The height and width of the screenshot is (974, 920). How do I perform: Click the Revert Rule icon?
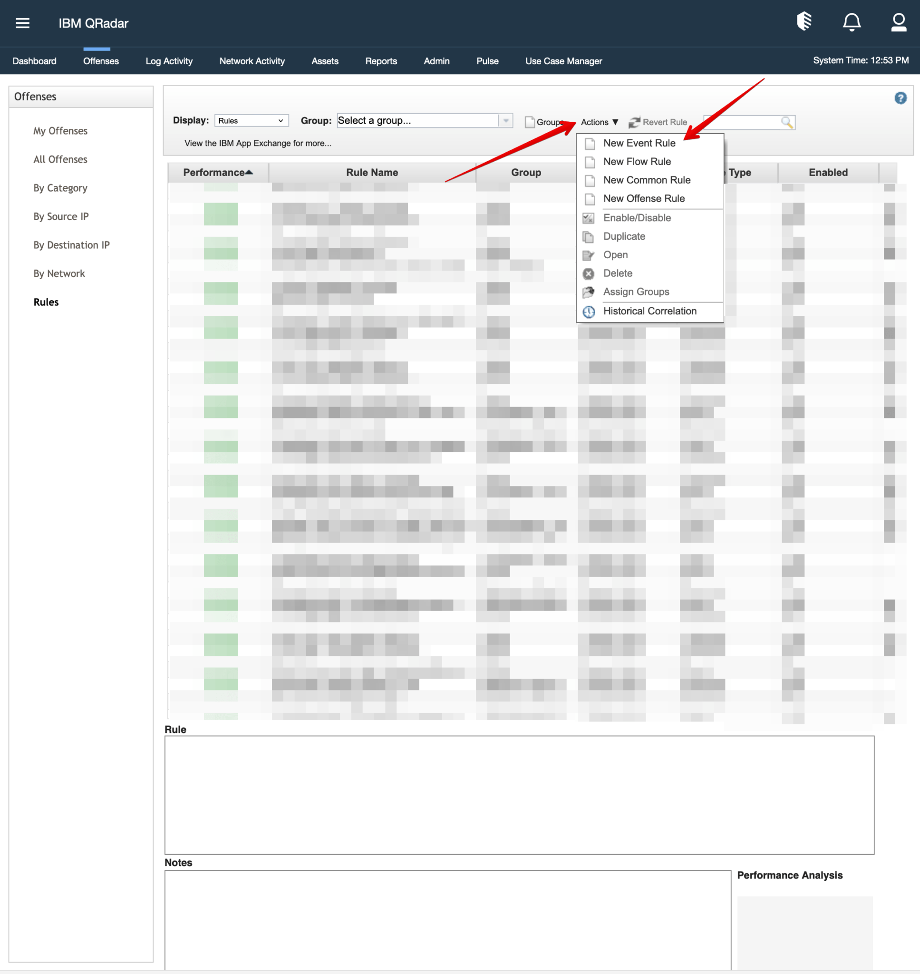pyautogui.click(x=635, y=122)
